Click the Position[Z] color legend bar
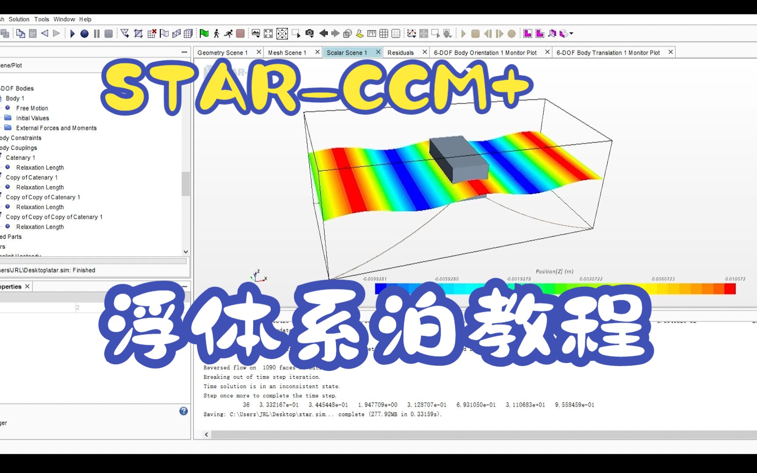This screenshot has width=757, height=473. tap(555, 289)
